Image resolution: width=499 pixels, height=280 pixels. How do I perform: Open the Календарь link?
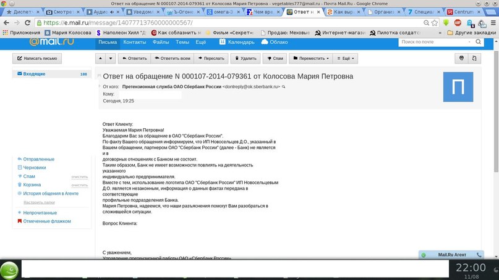click(237, 42)
